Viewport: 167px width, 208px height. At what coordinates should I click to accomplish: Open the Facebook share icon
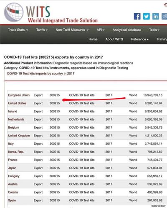pyautogui.click(x=137, y=16)
